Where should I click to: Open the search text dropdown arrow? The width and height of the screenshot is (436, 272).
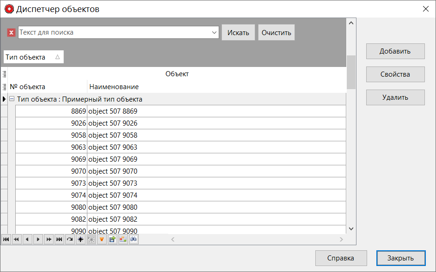coord(214,32)
